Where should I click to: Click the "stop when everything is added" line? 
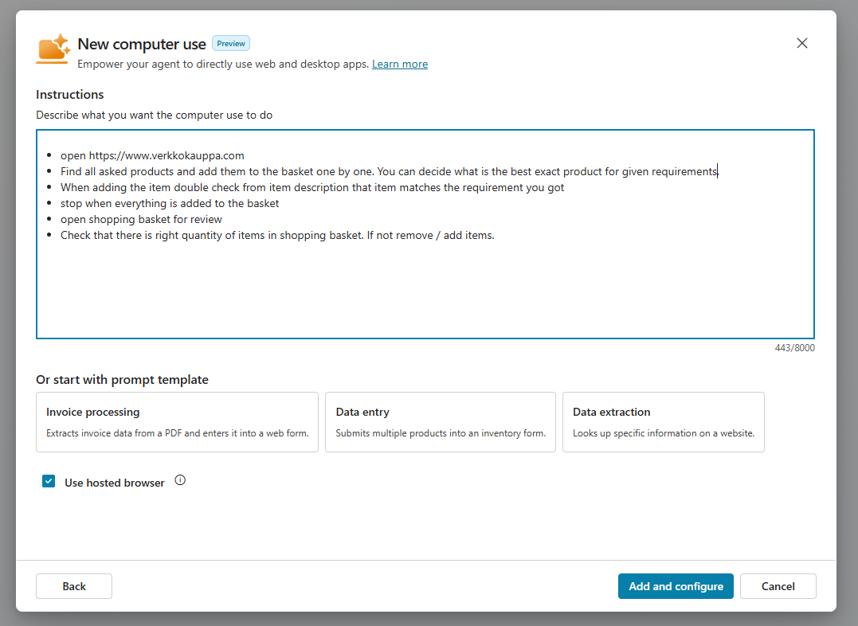[170, 203]
